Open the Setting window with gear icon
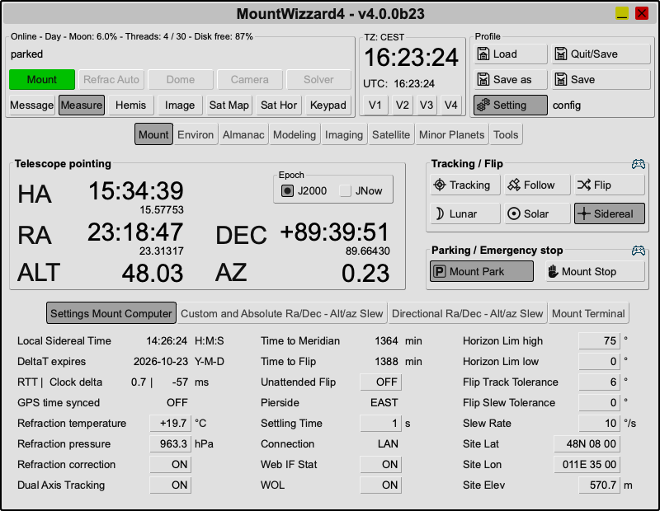Image resolution: width=660 pixels, height=511 pixels. (x=510, y=105)
